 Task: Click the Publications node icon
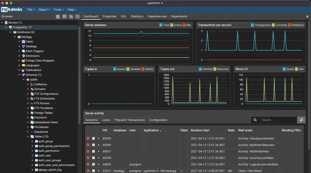23,70
